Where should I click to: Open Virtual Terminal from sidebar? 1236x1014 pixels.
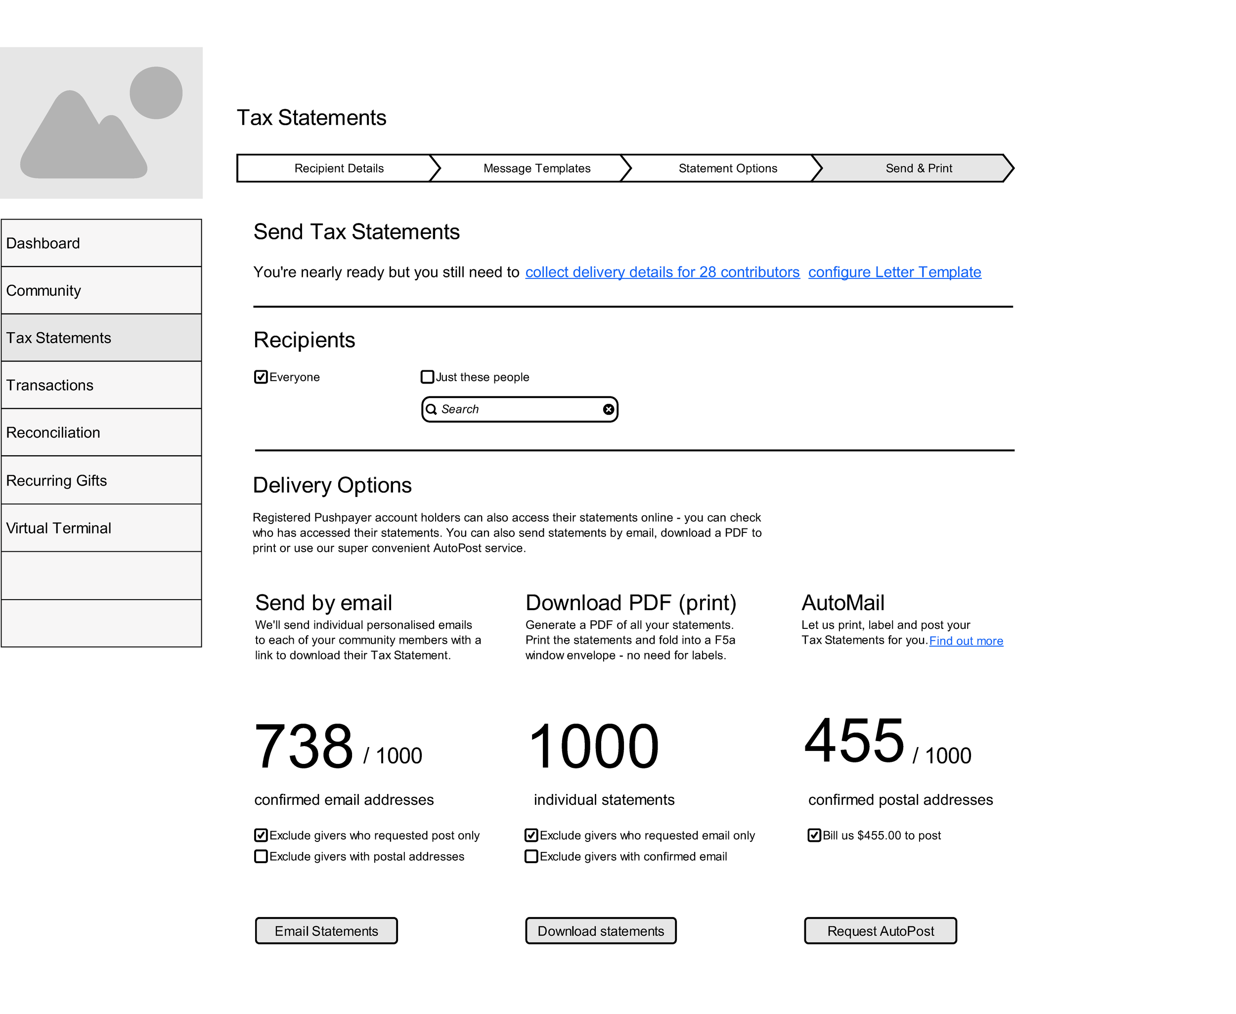(101, 528)
